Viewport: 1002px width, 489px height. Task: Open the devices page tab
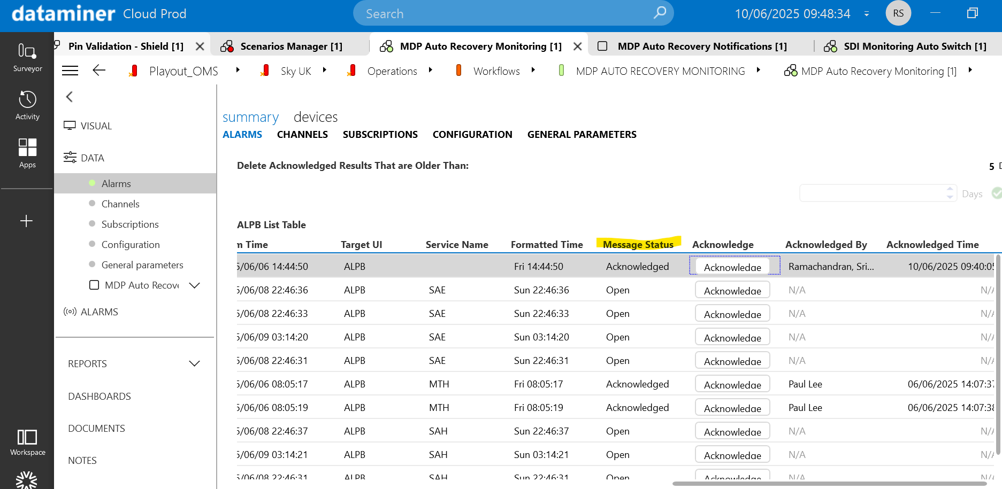316,117
